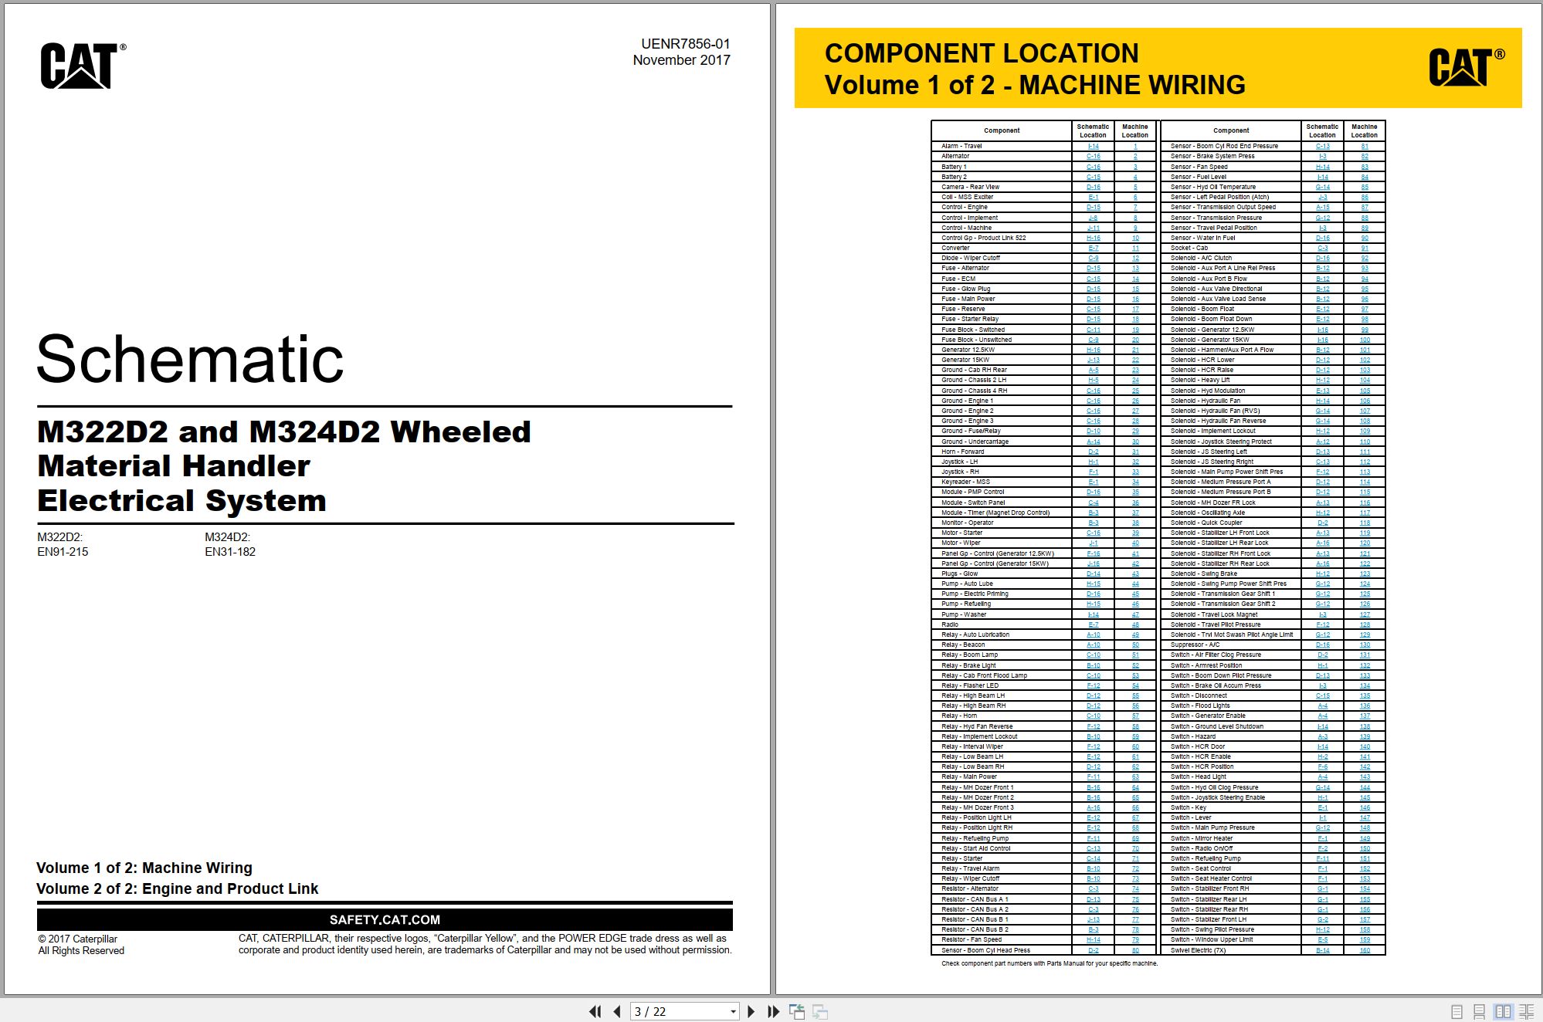Open machine location 160 for Swivel Electric (7X)
Viewport: 1543px width, 1022px height.
(1365, 950)
